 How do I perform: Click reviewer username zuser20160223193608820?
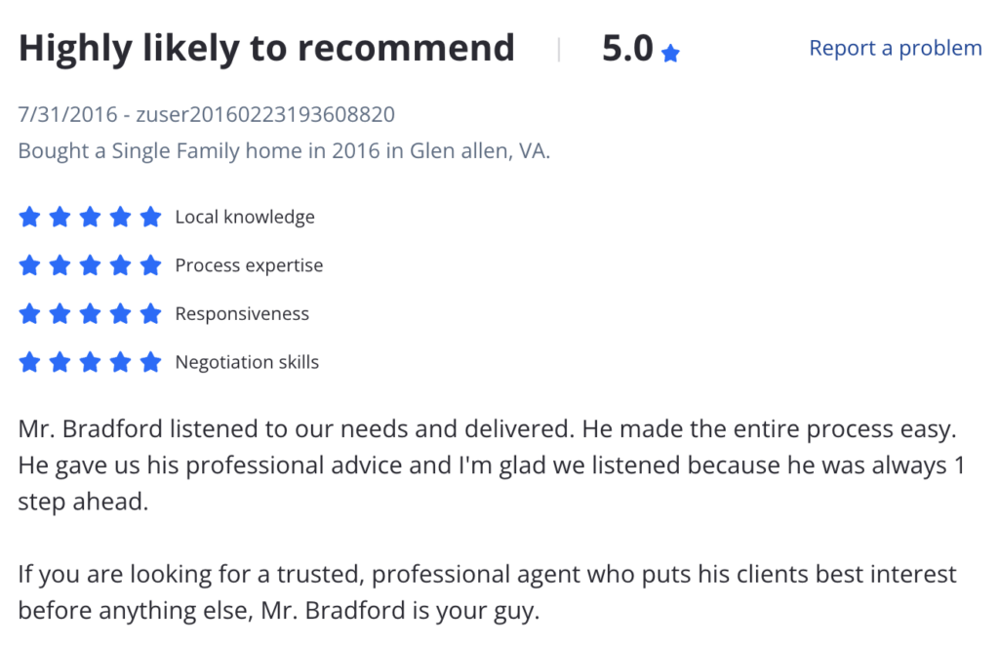[265, 115]
